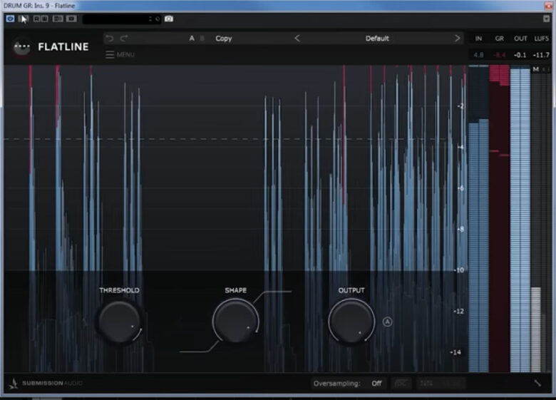Click the undo arrow icon
The height and width of the screenshot is (400, 556).
point(110,39)
